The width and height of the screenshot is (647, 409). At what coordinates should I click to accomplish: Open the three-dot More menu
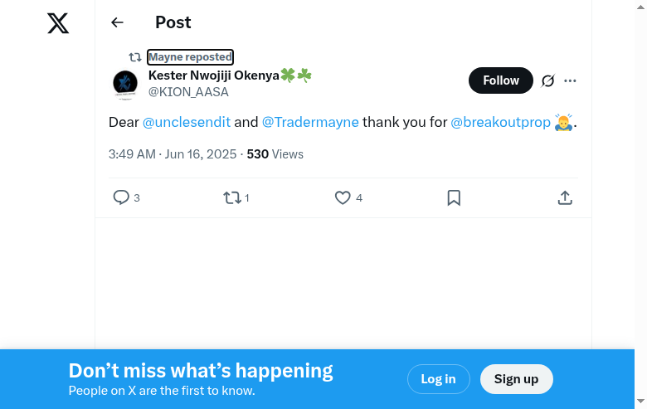point(570,80)
